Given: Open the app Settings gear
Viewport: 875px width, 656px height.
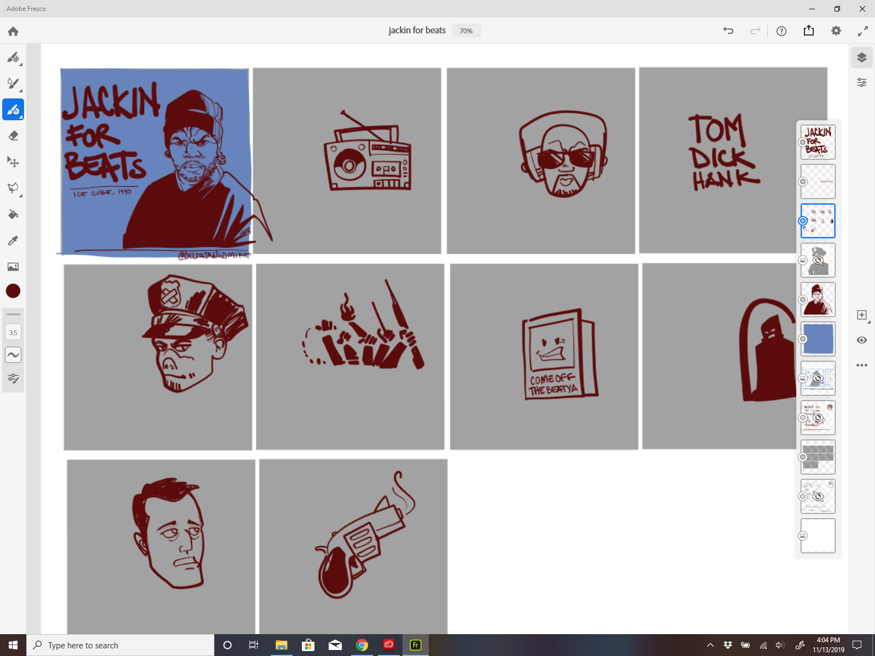Looking at the screenshot, I should [836, 31].
